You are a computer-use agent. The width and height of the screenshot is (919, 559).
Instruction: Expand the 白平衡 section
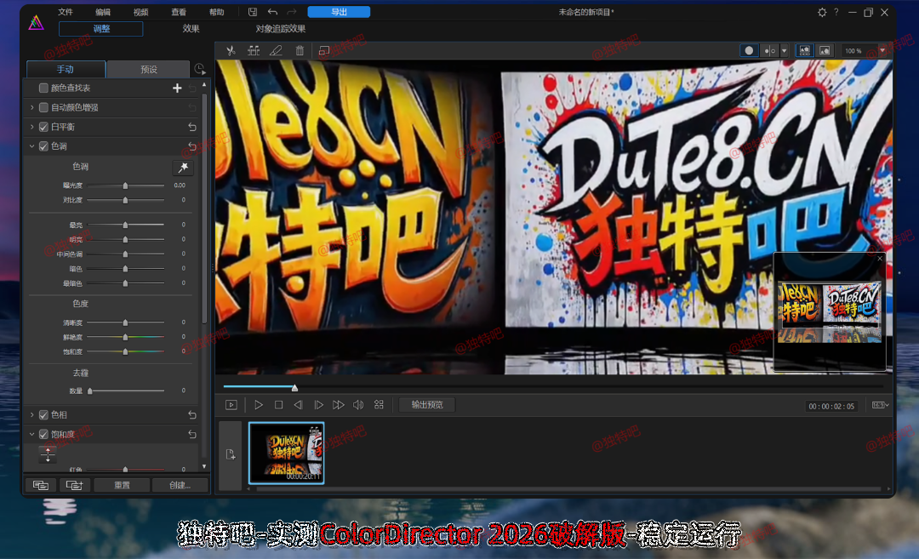click(x=31, y=127)
